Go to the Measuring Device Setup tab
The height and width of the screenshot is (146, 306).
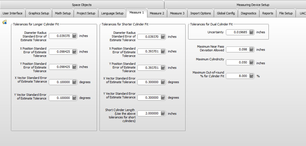pos(253,5)
